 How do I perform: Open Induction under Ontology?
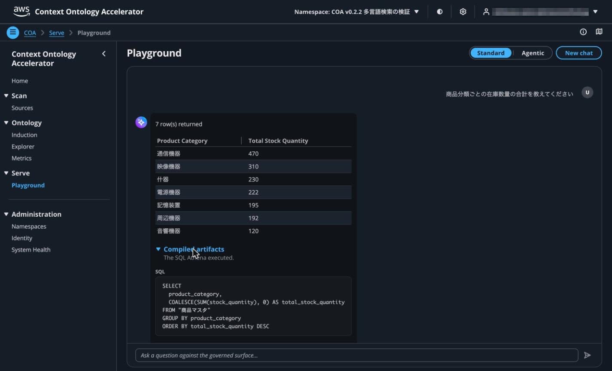tap(24, 135)
